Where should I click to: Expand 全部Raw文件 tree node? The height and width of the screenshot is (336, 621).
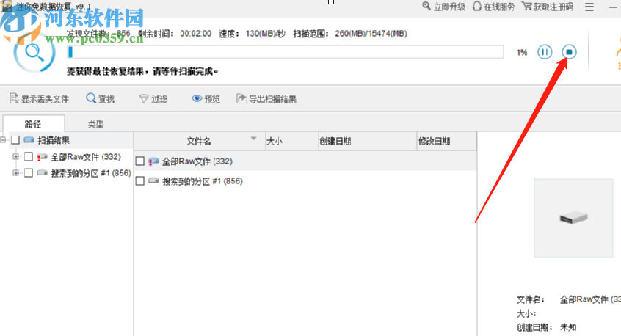(x=16, y=157)
